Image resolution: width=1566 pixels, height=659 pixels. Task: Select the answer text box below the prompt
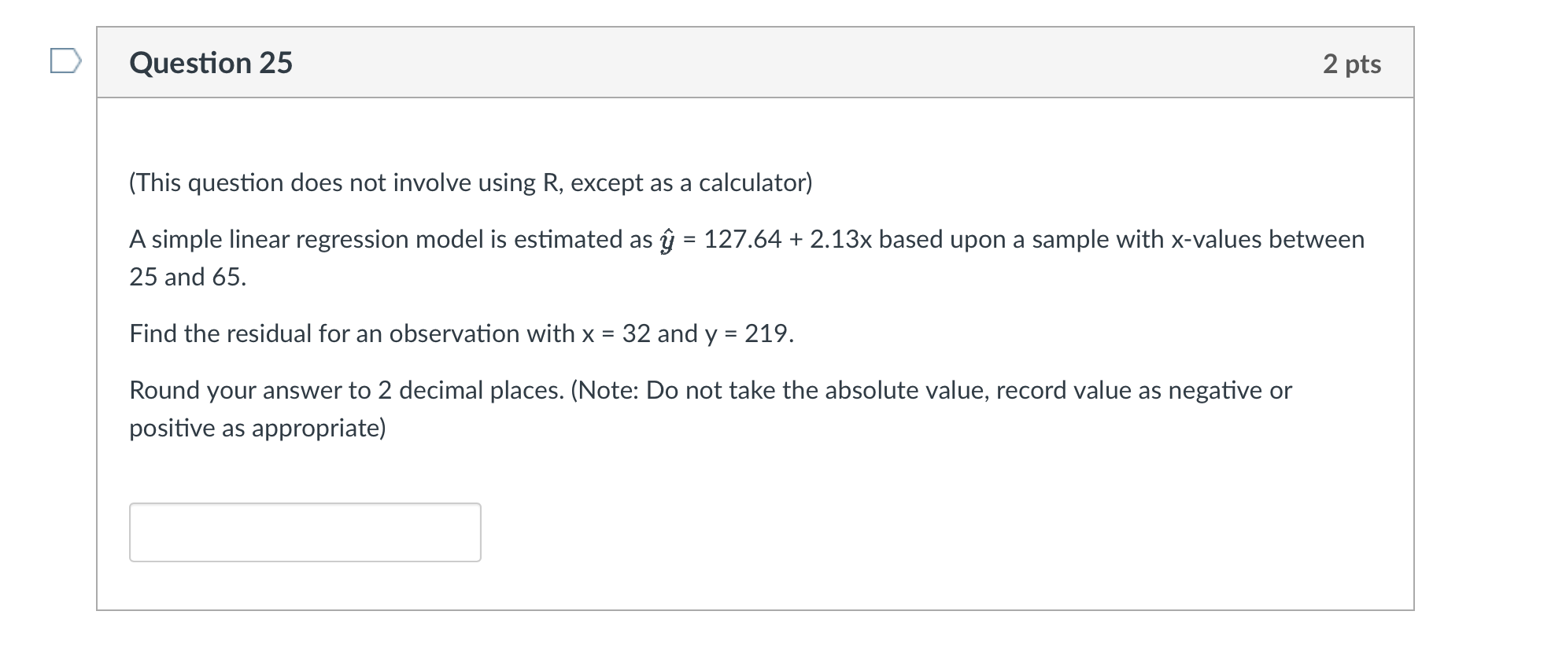305,532
